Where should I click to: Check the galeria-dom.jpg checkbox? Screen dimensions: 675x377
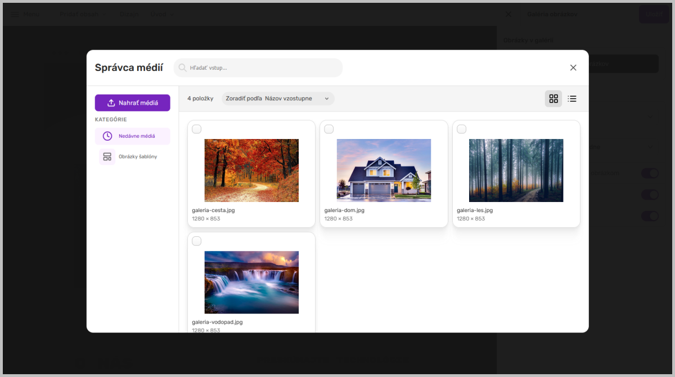329,129
